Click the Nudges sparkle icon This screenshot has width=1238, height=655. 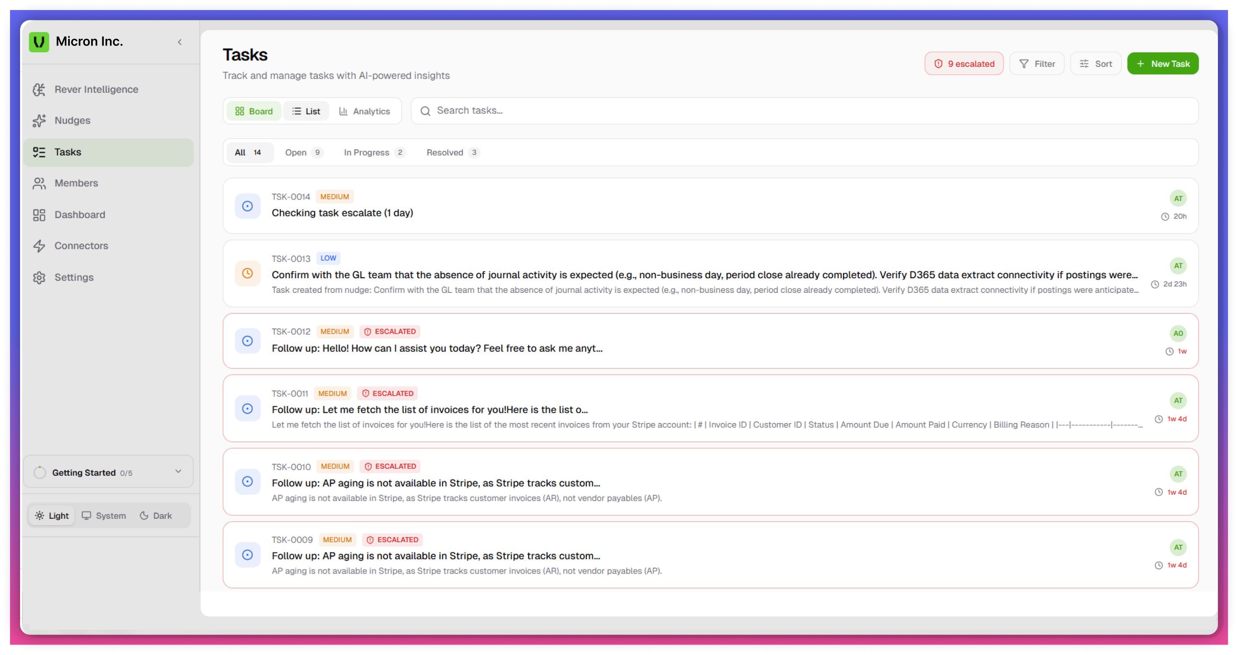(39, 121)
